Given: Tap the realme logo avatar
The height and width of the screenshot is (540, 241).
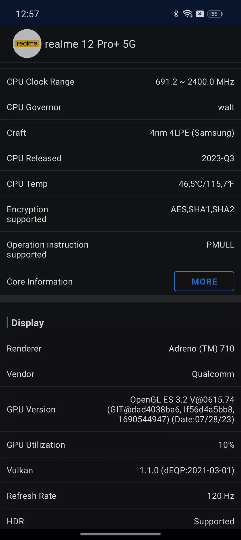Looking at the screenshot, I should point(27,44).
